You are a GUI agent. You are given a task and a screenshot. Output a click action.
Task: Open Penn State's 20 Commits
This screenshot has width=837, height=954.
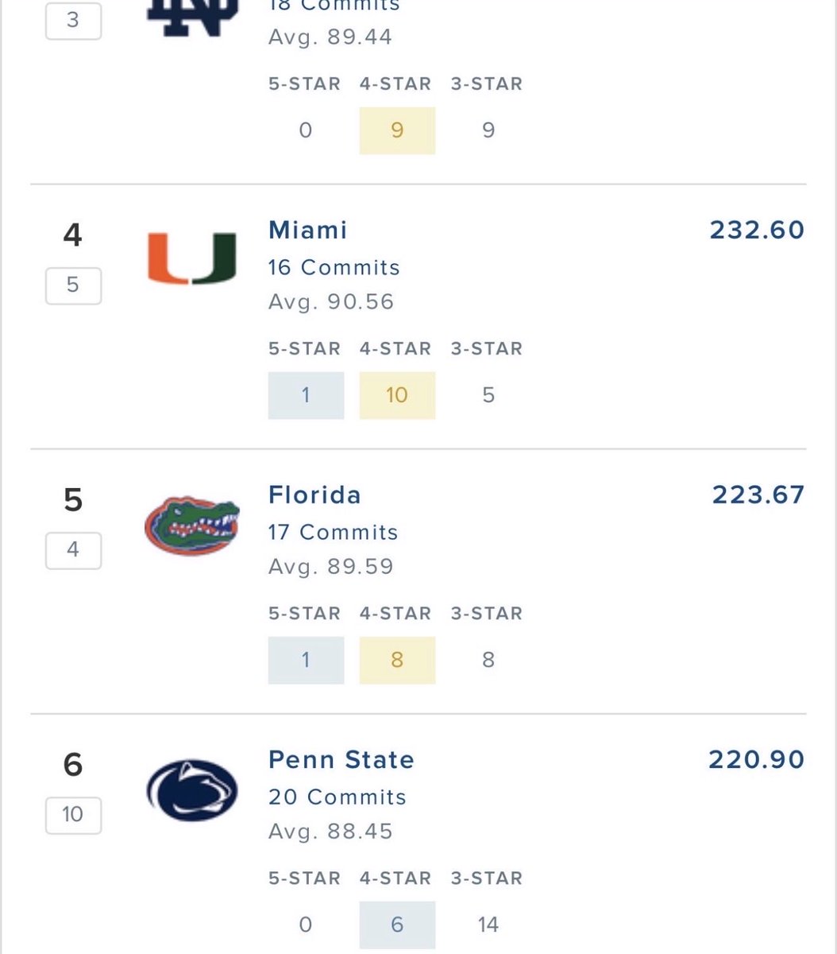click(x=337, y=797)
